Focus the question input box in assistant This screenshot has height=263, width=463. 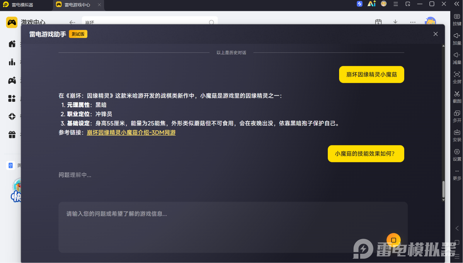click(233, 227)
